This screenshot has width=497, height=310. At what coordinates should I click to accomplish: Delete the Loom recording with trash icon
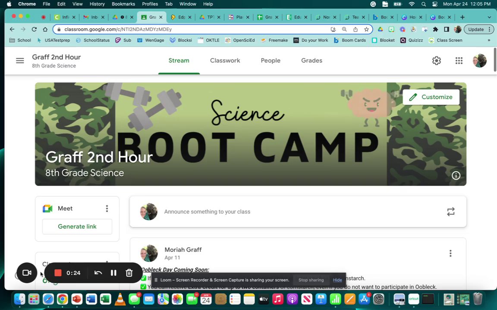129,273
